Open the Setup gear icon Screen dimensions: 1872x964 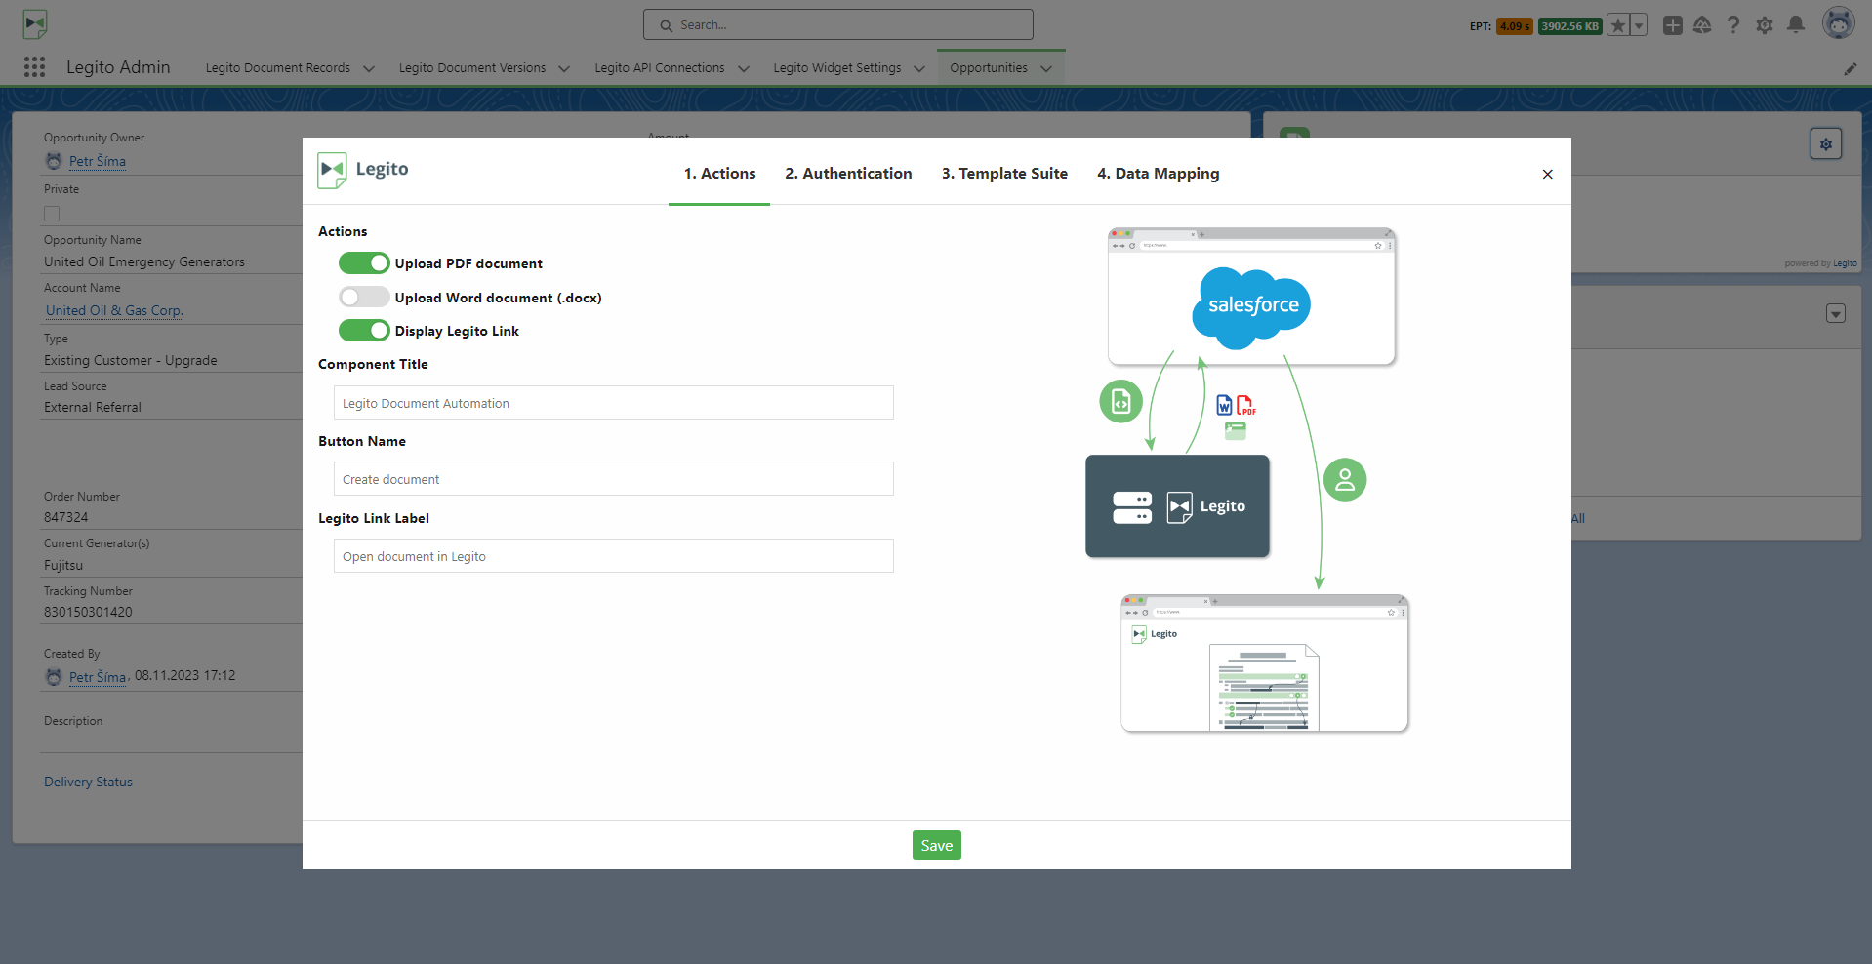pyautogui.click(x=1765, y=25)
